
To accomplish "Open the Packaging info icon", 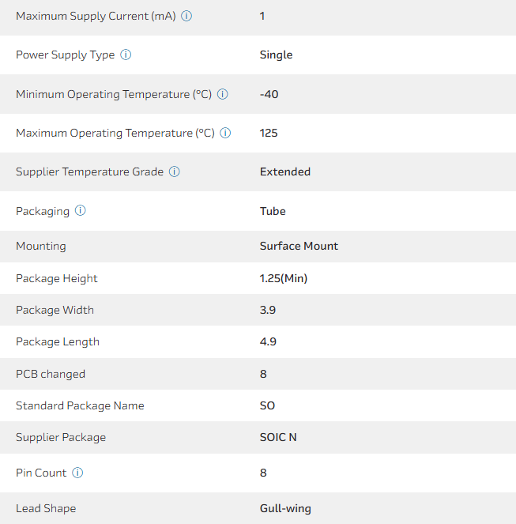I will 81,211.
